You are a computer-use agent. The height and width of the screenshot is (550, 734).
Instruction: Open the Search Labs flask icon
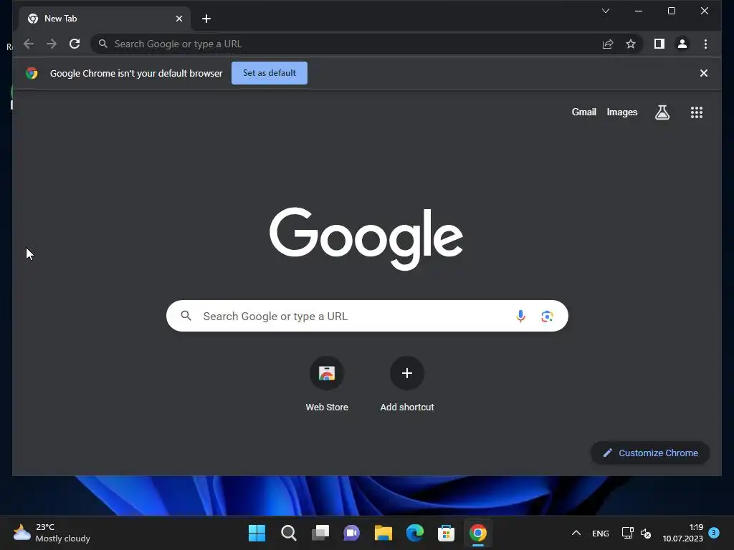[x=662, y=112]
